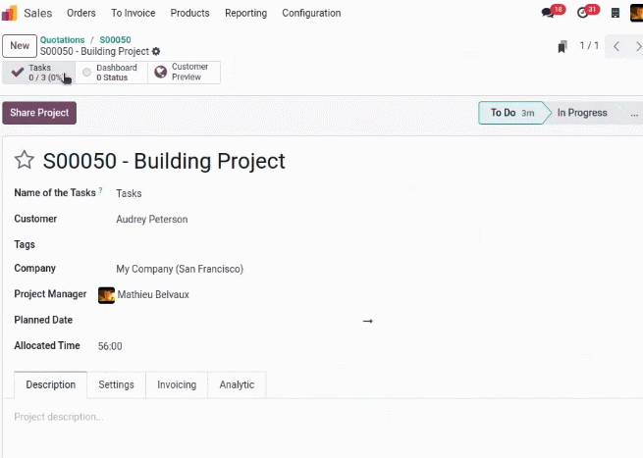Open the activities clock icon
The width and height of the screenshot is (643, 458).
582,13
